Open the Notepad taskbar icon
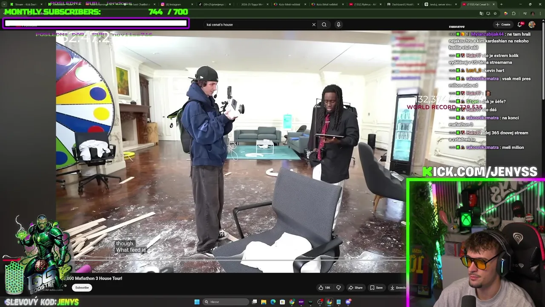 pos(339,302)
